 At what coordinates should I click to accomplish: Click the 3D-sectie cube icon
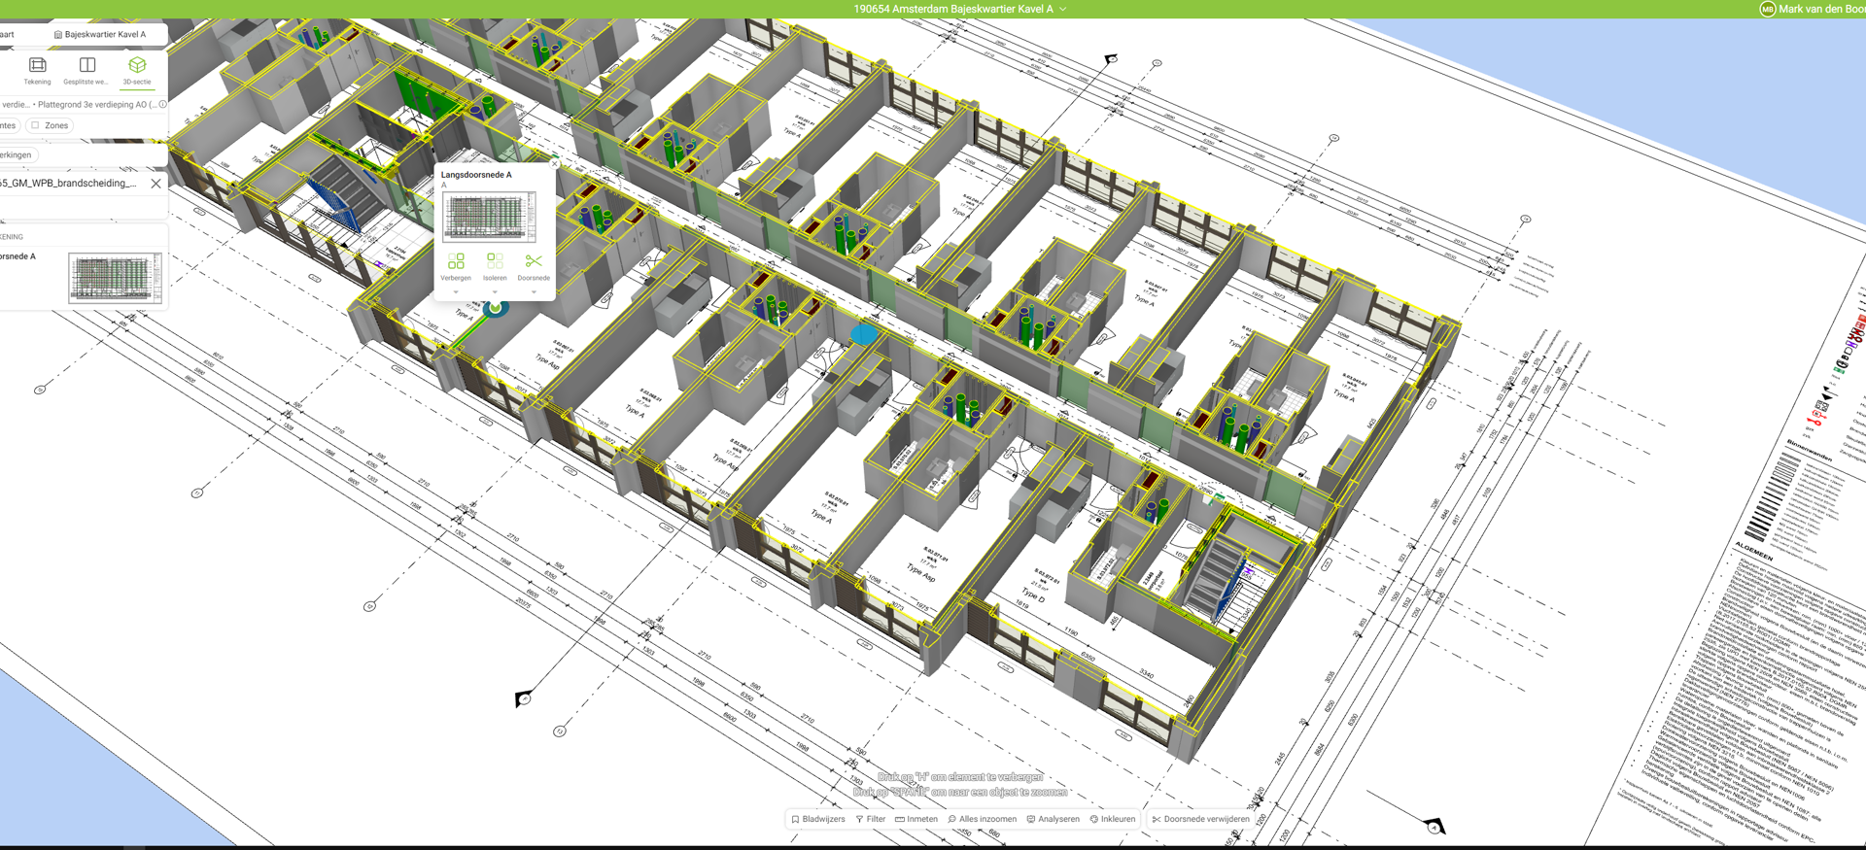click(x=137, y=65)
